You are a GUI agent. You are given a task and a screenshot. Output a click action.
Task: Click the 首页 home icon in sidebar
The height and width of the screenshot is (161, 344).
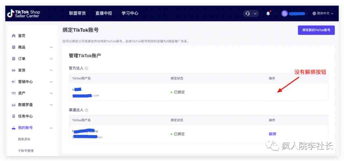(x=14, y=36)
